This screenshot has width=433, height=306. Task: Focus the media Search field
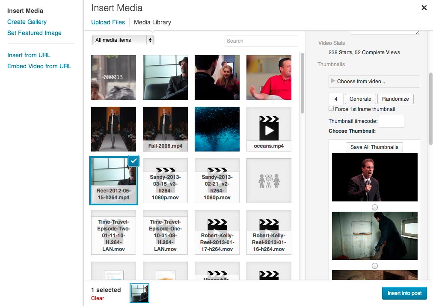(x=261, y=41)
